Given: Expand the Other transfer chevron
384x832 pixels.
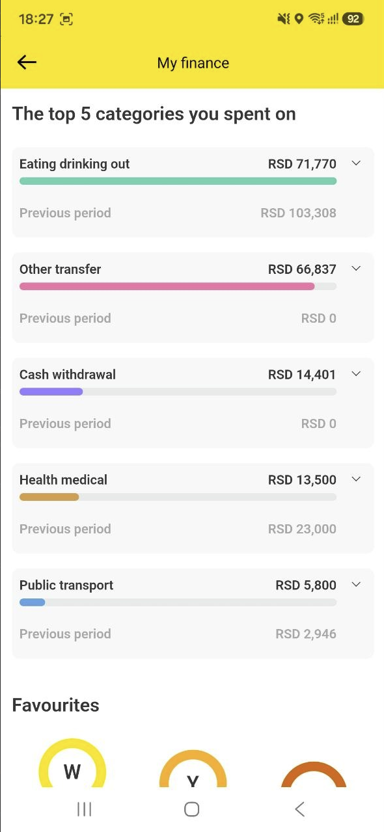Looking at the screenshot, I should click(x=356, y=269).
